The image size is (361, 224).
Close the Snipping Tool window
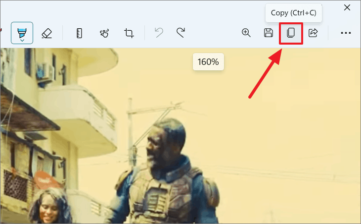click(347, 7)
